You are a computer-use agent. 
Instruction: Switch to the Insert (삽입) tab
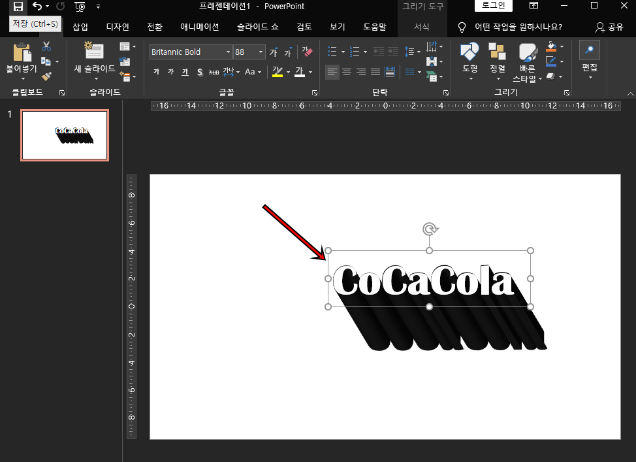coord(80,27)
